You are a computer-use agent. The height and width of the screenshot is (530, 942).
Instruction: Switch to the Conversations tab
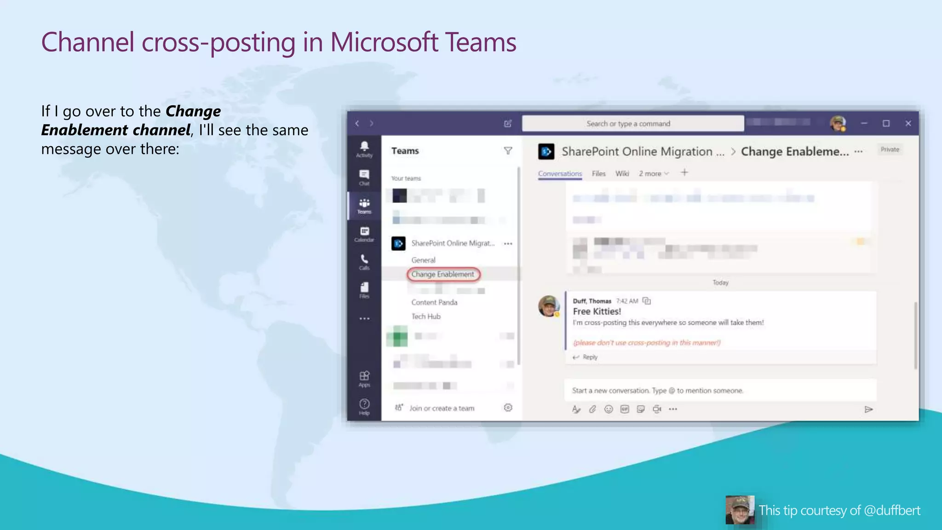pyautogui.click(x=560, y=173)
